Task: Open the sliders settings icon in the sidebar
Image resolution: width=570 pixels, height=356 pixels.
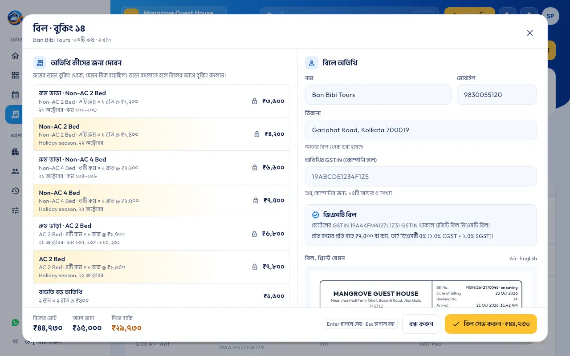Action: click(x=15, y=210)
